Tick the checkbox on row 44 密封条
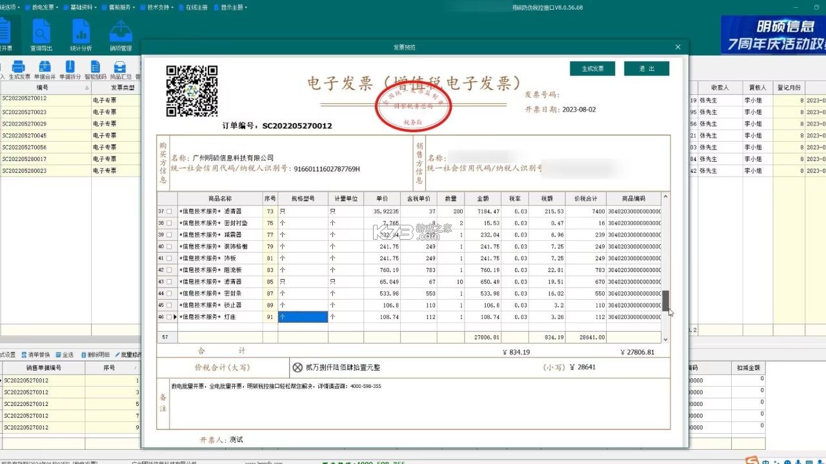This screenshot has height=464, width=826. pos(170,294)
